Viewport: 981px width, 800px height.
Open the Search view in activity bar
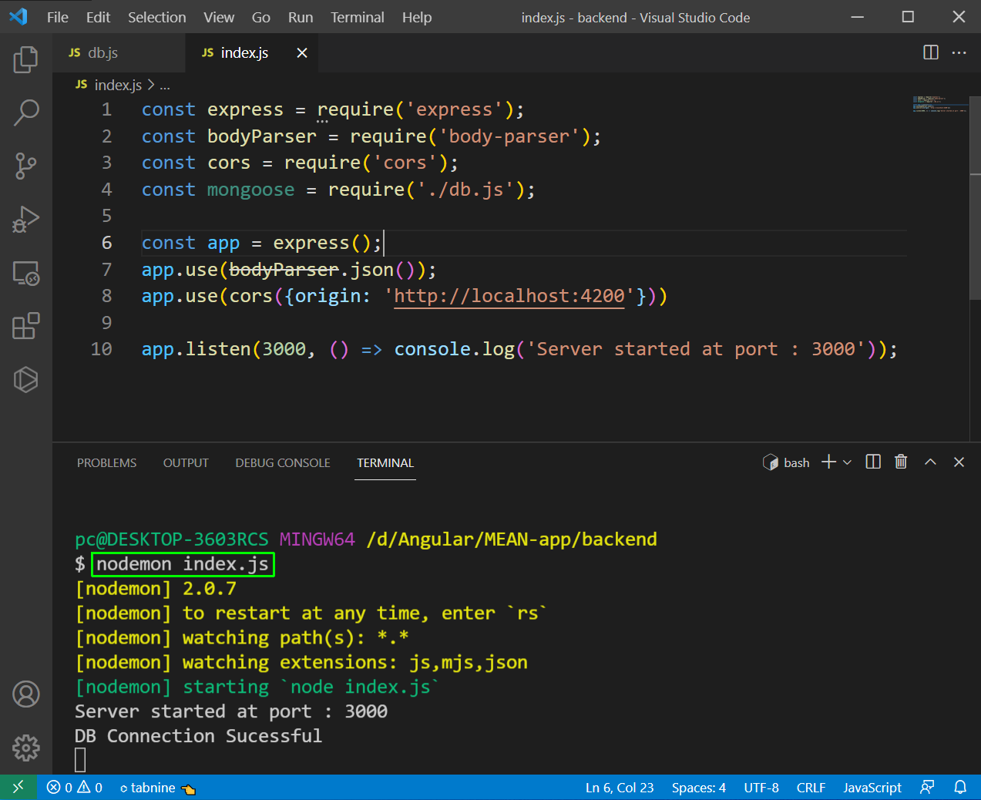click(26, 113)
